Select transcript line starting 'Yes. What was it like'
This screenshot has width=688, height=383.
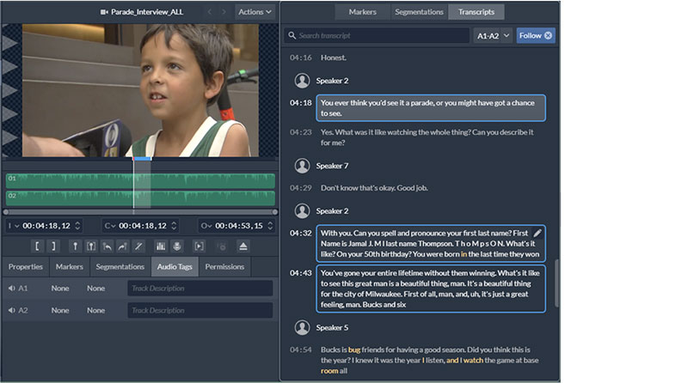click(427, 137)
